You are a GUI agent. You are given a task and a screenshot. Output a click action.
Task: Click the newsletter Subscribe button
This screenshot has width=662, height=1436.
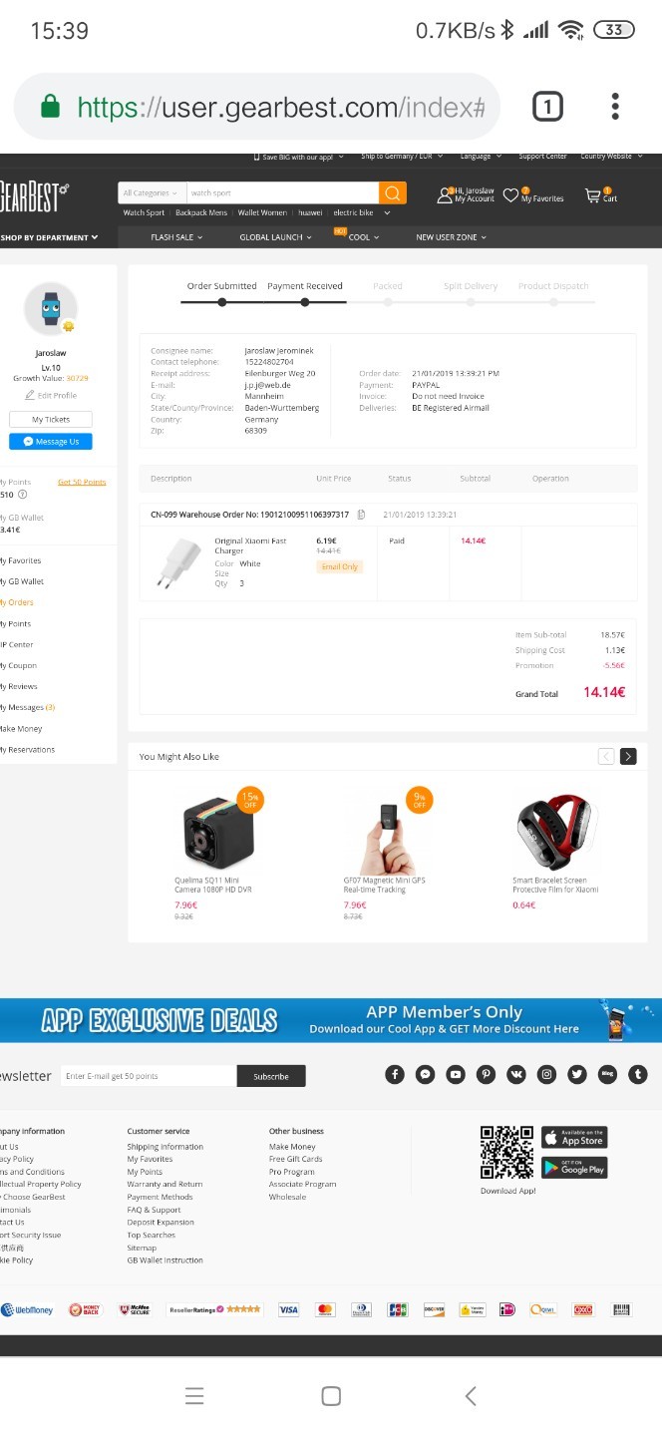pyautogui.click(x=271, y=1076)
